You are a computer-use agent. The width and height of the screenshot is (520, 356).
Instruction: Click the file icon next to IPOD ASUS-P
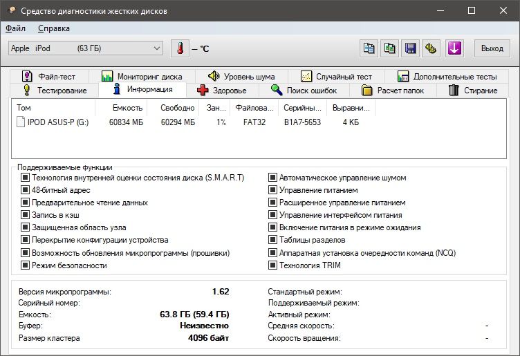point(21,122)
